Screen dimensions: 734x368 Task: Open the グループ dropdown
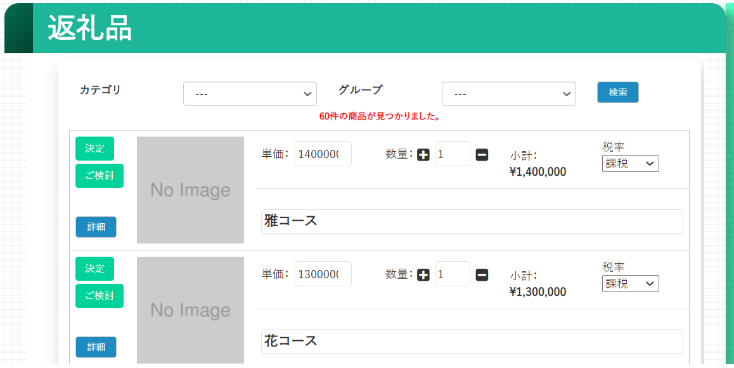click(x=508, y=94)
